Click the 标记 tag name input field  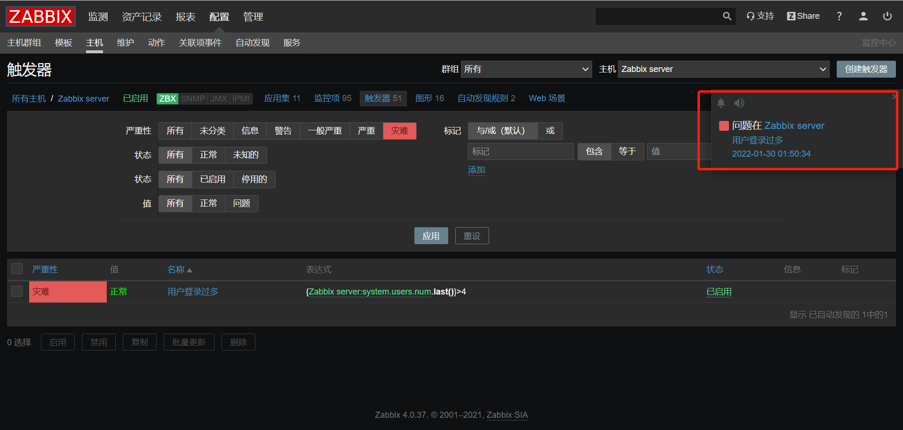tap(521, 151)
